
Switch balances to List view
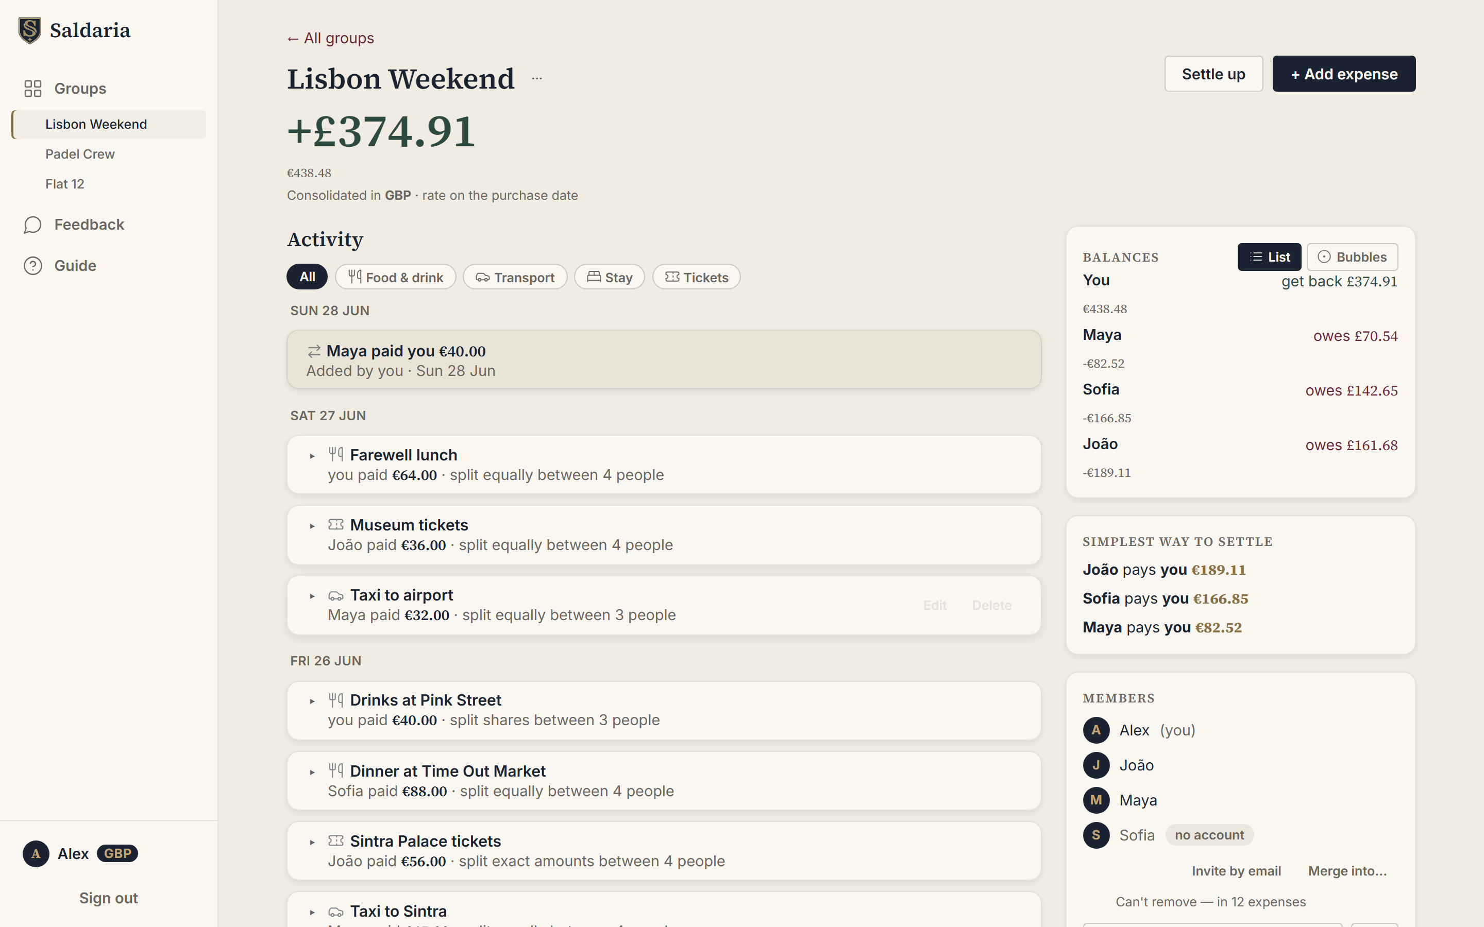[x=1269, y=257]
